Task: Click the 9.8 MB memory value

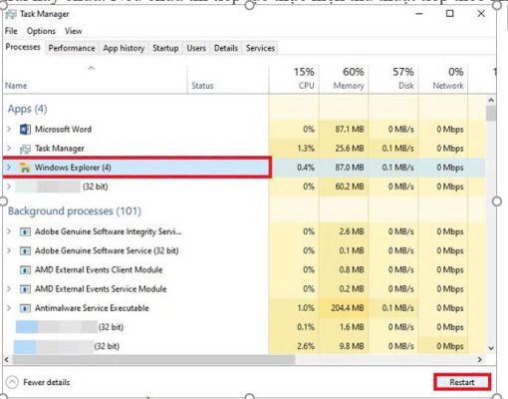Action: (x=352, y=346)
